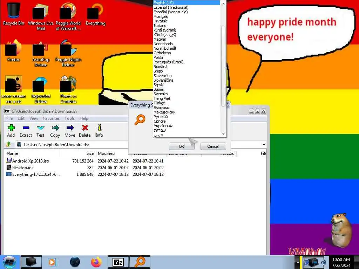Click OK in the Everything Setup dialog

point(182,146)
